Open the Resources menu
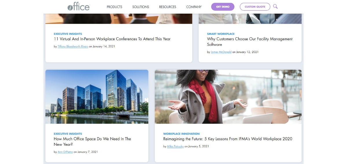The width and height of the screenshot is (347, 164). point(167,7)
